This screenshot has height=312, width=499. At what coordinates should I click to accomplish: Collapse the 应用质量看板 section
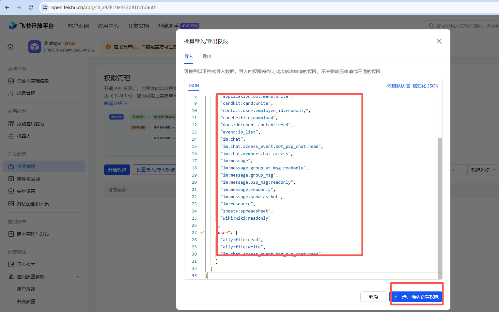[x=78, y=276]
